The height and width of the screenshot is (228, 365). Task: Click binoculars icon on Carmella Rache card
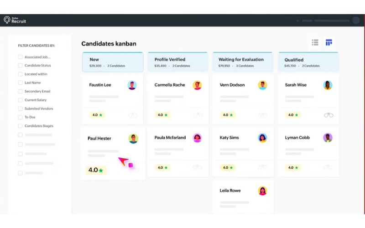click(198, 115)
